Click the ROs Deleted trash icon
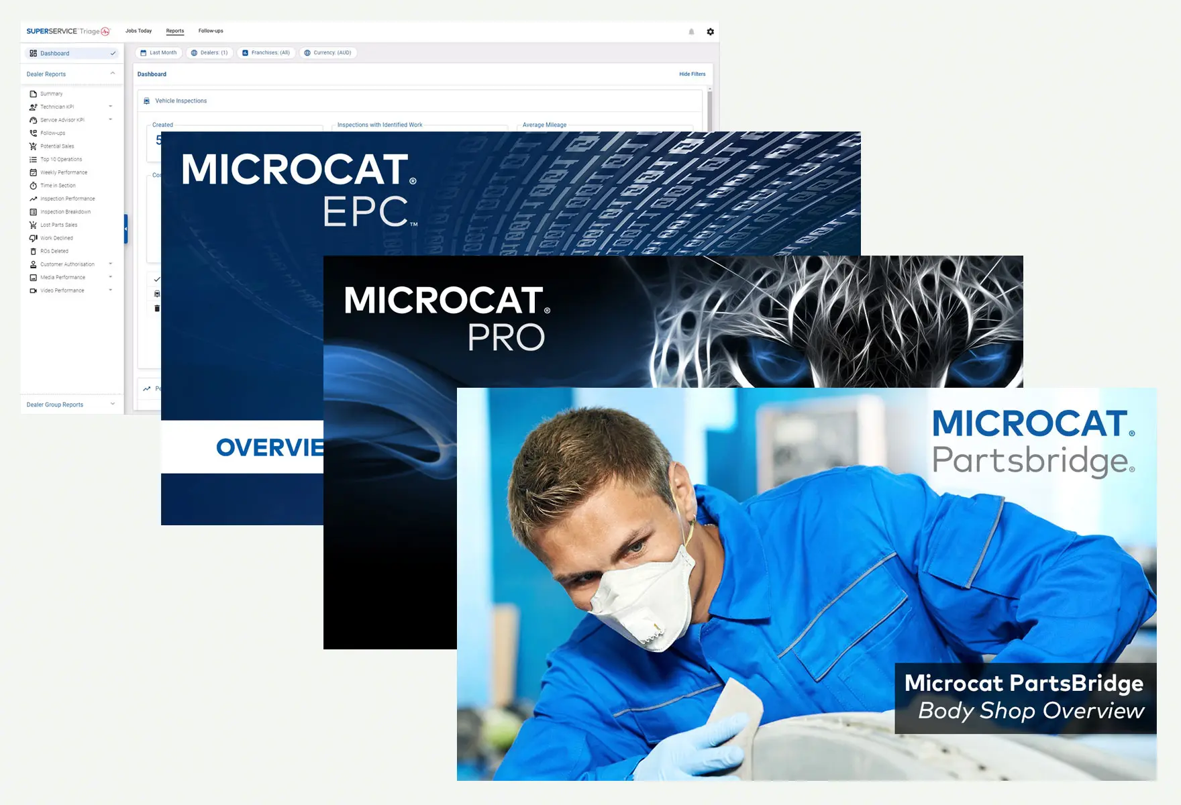 [33, 252]
